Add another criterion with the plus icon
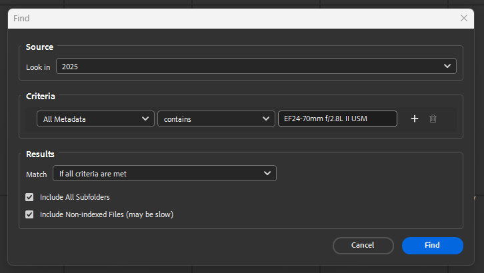484x273 pixels. pyautogui.click(x=414, y=119)
